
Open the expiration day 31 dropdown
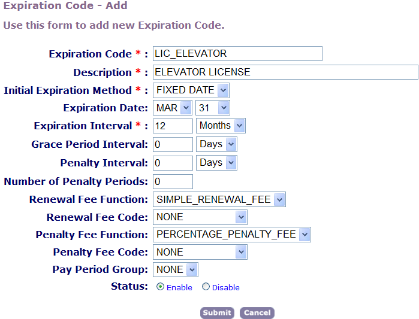click(213, 108)
